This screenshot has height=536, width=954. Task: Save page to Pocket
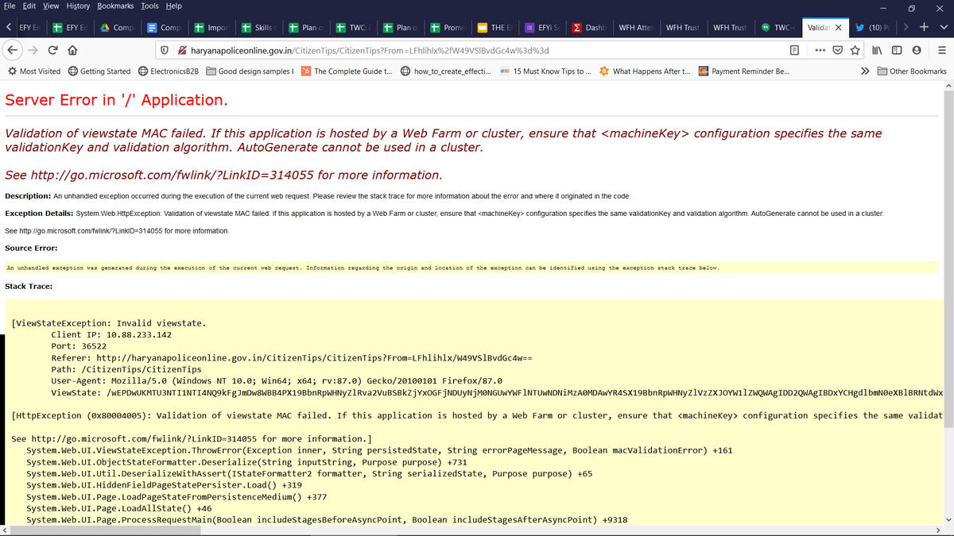click(838, 50)
